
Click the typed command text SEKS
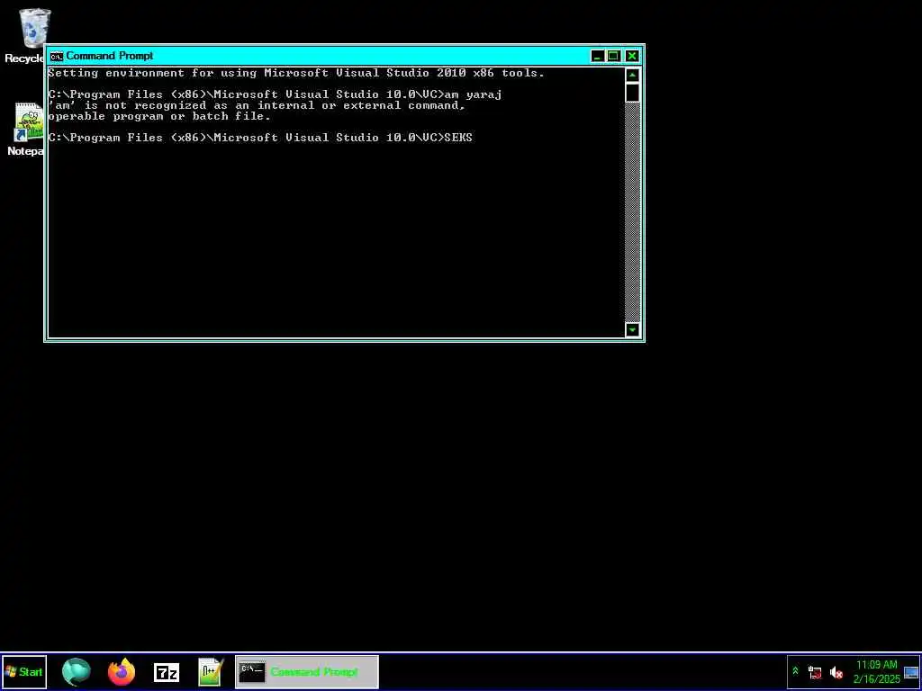pyautogui.click(x=458, y=138)
